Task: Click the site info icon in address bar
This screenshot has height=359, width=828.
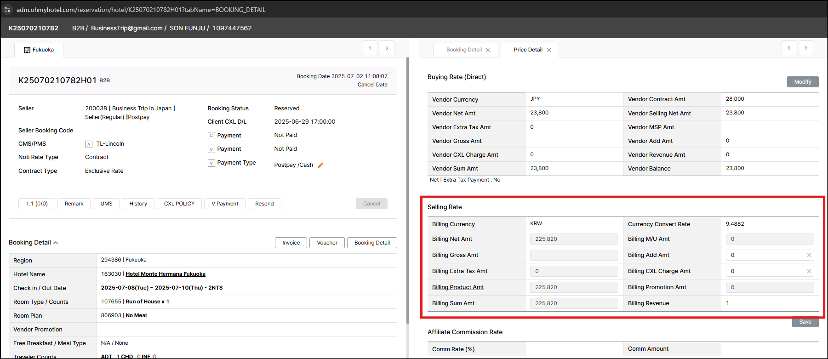Action: pyautogui.click(x=7, y=10)
